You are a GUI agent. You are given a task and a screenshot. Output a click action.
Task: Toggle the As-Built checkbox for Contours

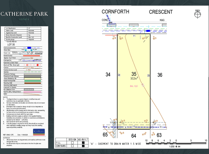83,146
